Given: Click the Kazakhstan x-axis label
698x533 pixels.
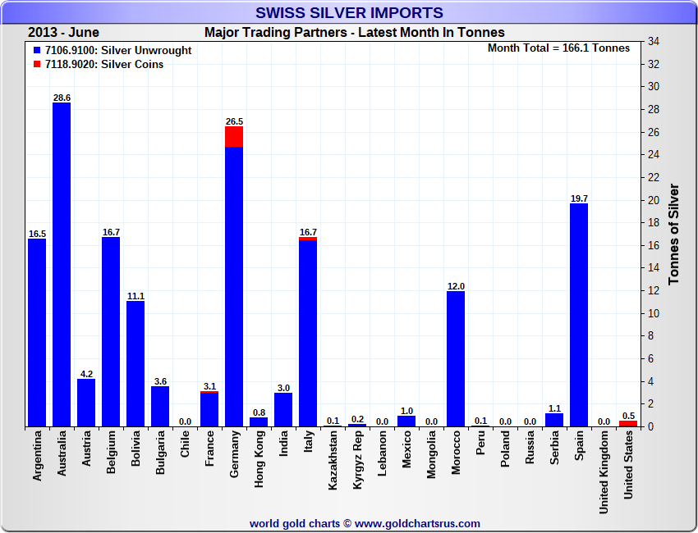Looking at the screenshot, I should coord(333,461).
